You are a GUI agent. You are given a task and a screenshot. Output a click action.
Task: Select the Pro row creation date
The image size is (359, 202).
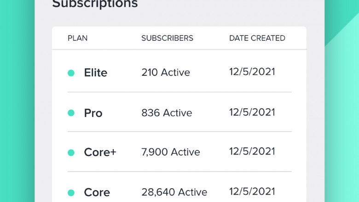tap(252, 112)
